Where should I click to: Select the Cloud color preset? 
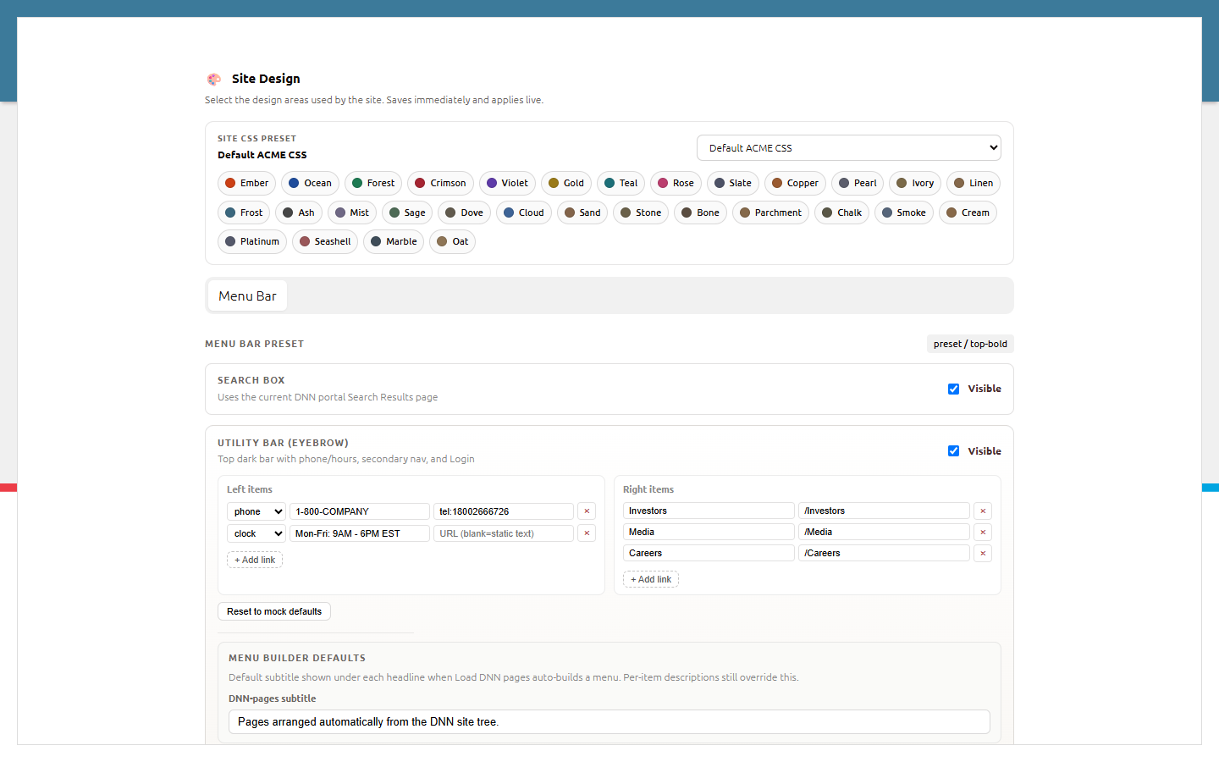524,213
